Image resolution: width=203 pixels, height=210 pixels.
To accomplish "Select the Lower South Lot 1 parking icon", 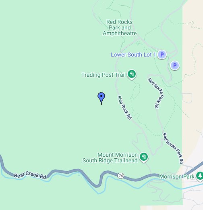I will coord(162,55).
